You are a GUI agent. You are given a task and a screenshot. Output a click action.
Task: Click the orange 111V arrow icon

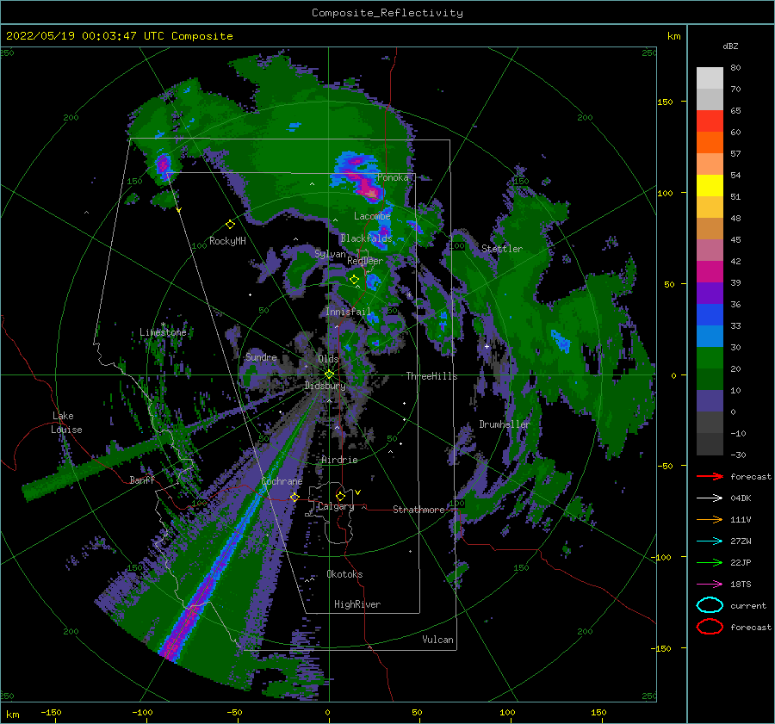click(710, 519)
